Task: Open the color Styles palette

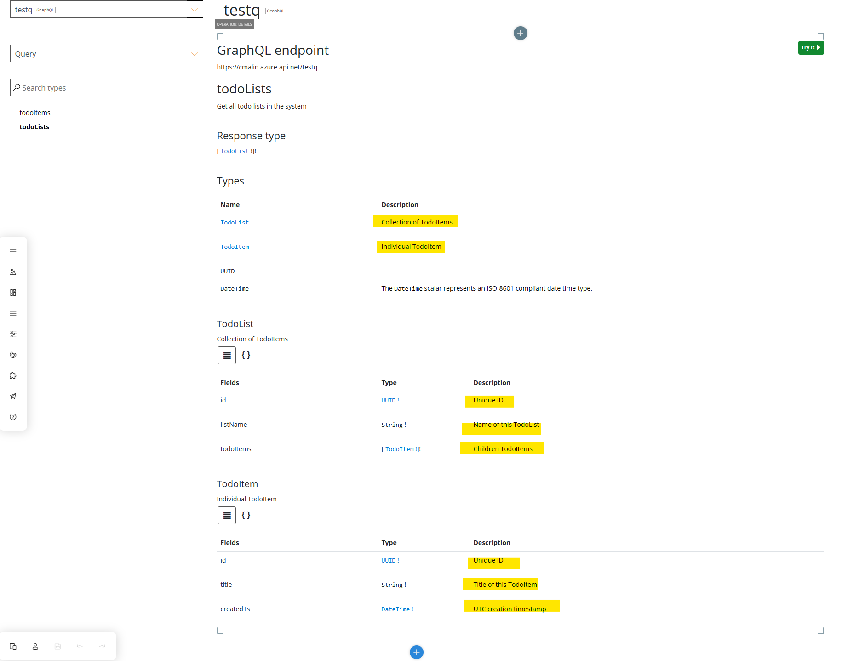Action: pos(13,355)
